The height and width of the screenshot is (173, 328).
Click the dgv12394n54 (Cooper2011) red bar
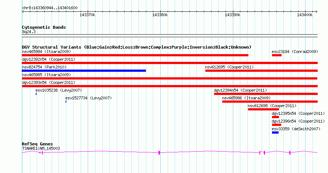tap(266, 94)
